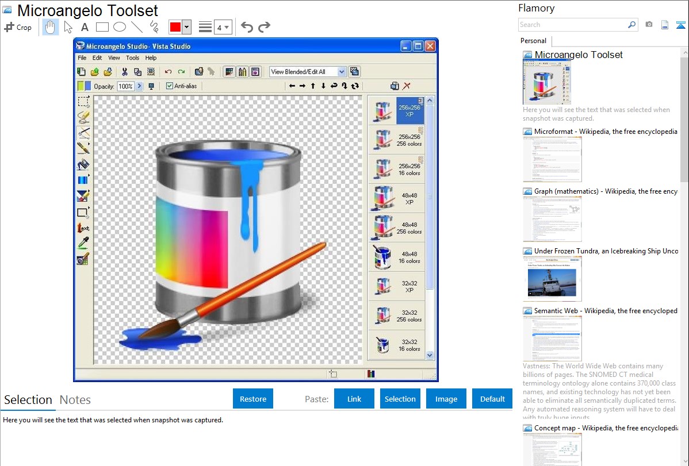
Task: Click the redo arrow
Action: pyautogui.click(x=264, y=27)
